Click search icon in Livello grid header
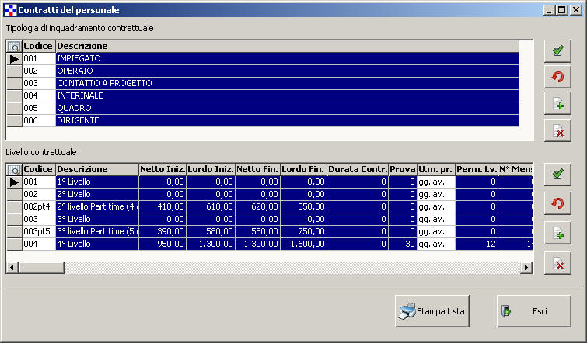 click(x=14, y=169)
